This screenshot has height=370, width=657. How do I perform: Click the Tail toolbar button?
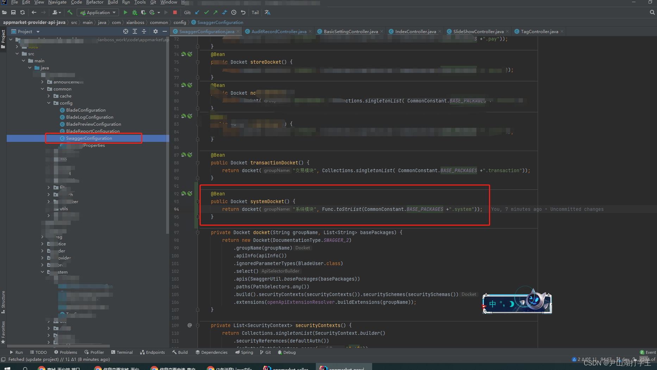point(255,12)
